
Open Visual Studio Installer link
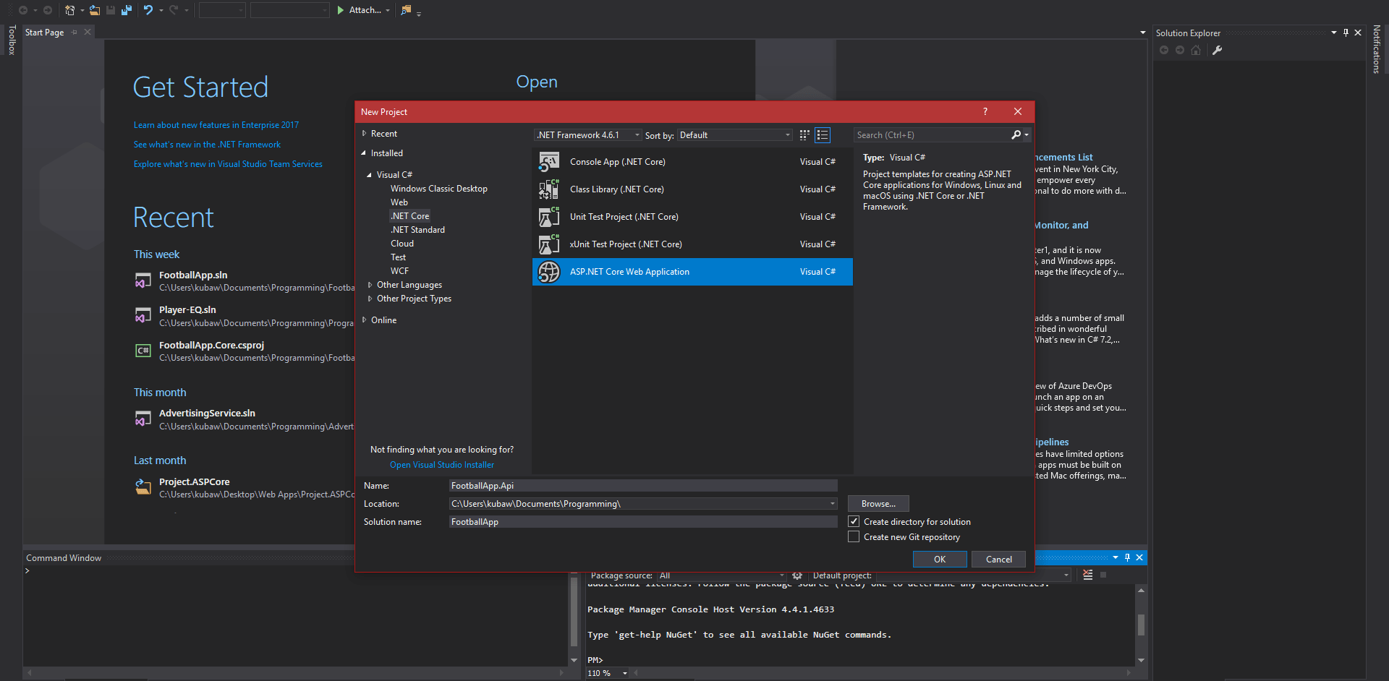[442, 465]
